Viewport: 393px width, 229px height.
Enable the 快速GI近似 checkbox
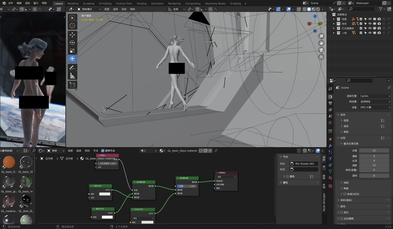click(345, 194)
